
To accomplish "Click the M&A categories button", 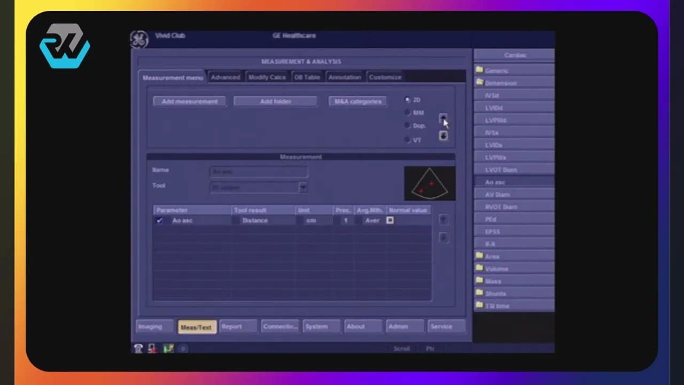I will click(357, 101).
